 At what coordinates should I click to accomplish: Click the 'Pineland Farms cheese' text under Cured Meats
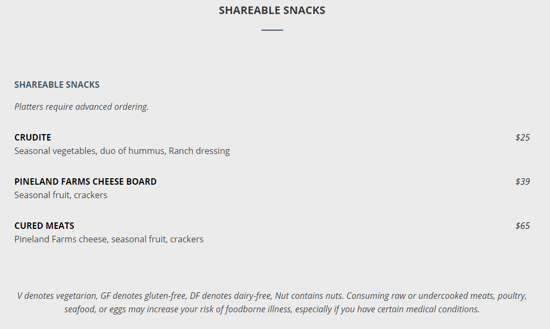click(61, 239)
